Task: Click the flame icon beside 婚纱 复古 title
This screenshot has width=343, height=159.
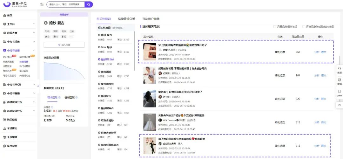Action: [x=45, y=23]
